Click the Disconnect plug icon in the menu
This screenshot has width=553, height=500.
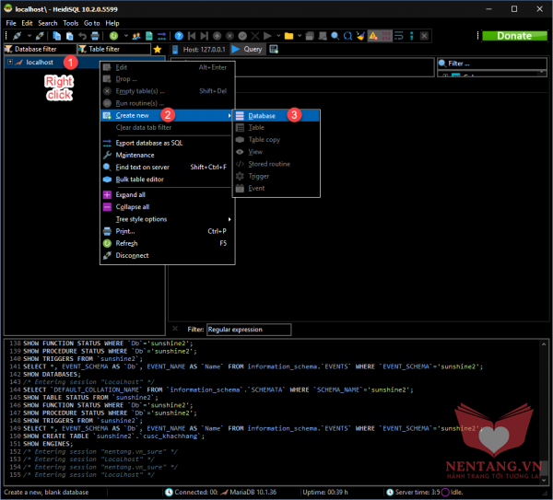point(108,255)
